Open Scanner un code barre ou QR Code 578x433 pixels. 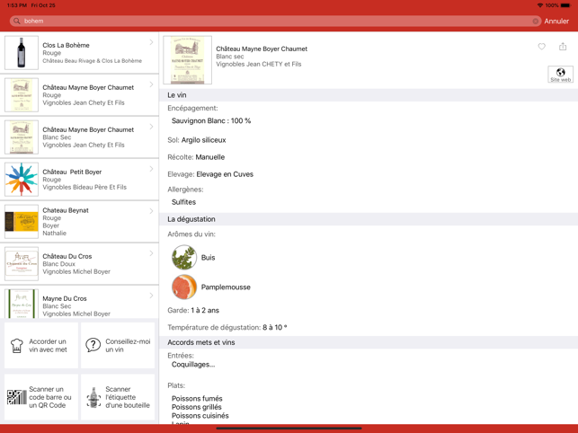pyautogui.click(x=41, y=397)
